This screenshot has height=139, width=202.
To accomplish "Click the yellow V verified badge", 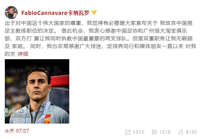I will (x=94, y=13).
